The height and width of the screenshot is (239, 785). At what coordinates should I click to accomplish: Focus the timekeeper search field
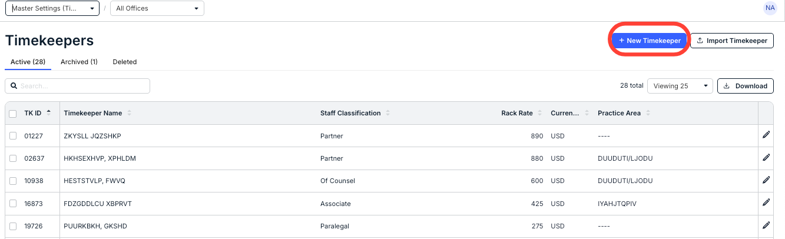(x=77, y=86)
